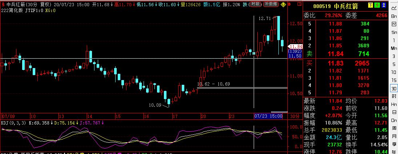
Task: Click the 换手 14.54% value
Action: point(379,145)
